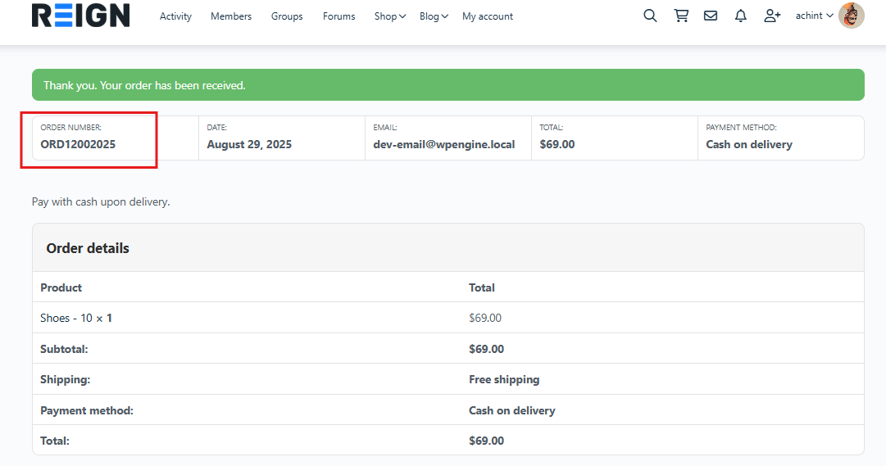
Task: Click summary payment method Cash on delivery
Action: (x=749, y=145)
